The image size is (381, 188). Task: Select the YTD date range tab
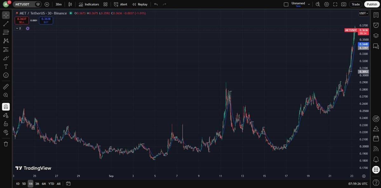(51, 184)
